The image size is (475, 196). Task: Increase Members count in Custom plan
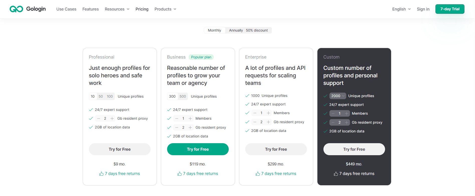346,113
